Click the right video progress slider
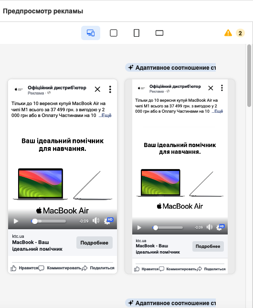 [x=168, y=228]
